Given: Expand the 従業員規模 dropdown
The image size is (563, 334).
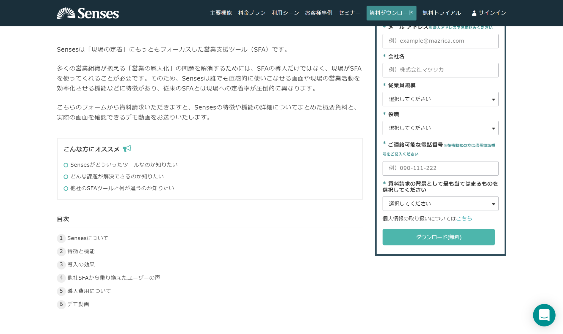Looking at the screenshot, I should click(x=440, y=99).
